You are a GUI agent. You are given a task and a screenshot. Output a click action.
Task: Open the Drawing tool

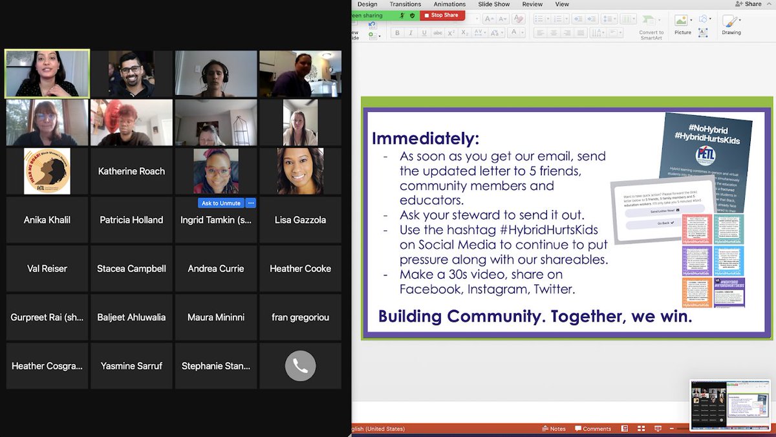click(731, 25)
